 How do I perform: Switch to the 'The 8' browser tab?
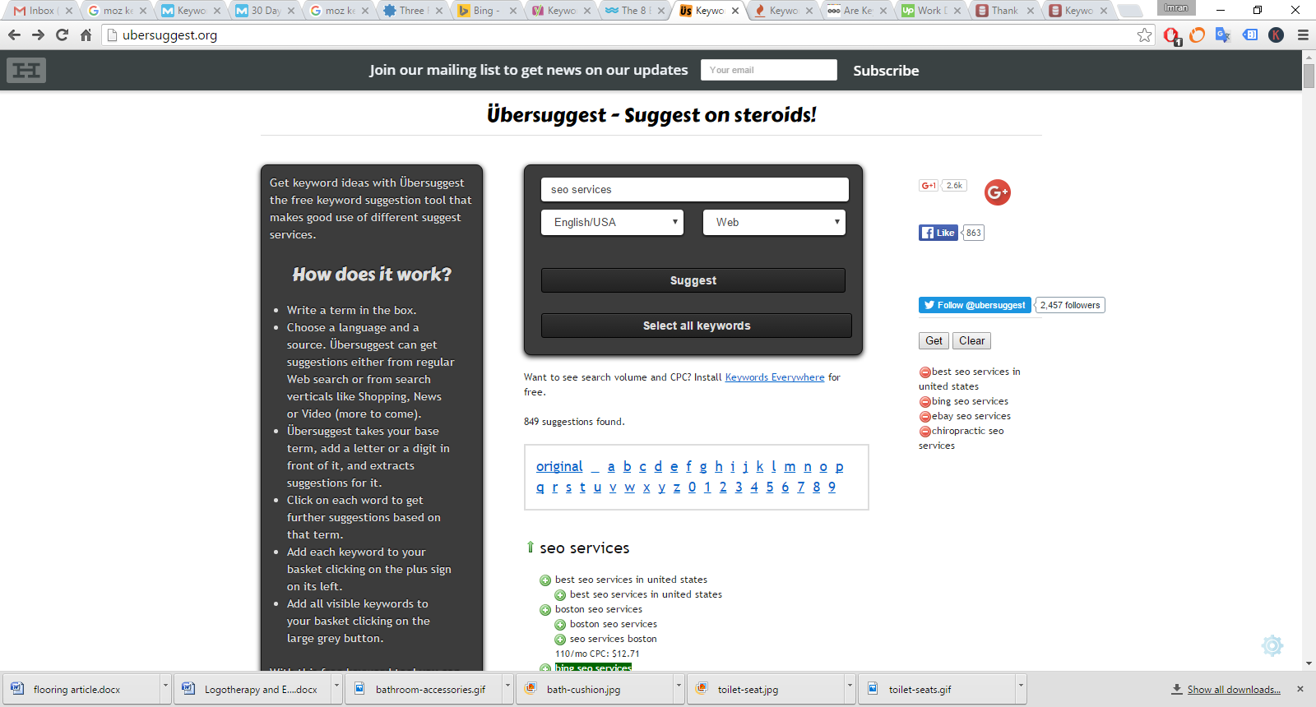633,11
